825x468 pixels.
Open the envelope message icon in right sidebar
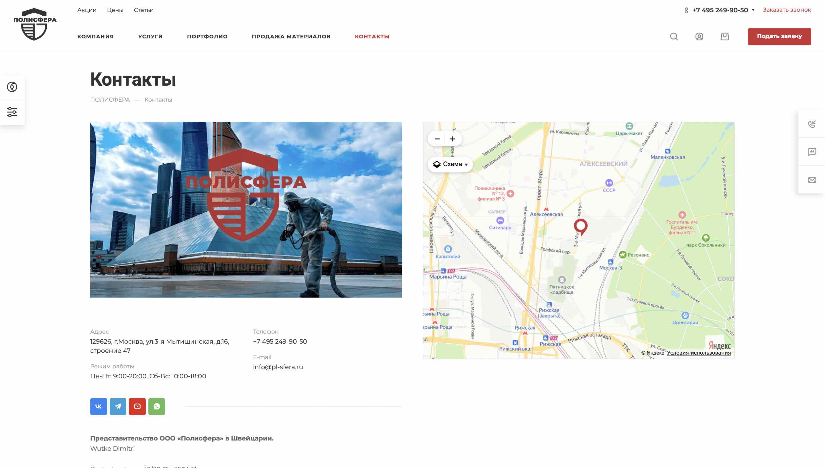pyautogui.click(x=812, y=180)
